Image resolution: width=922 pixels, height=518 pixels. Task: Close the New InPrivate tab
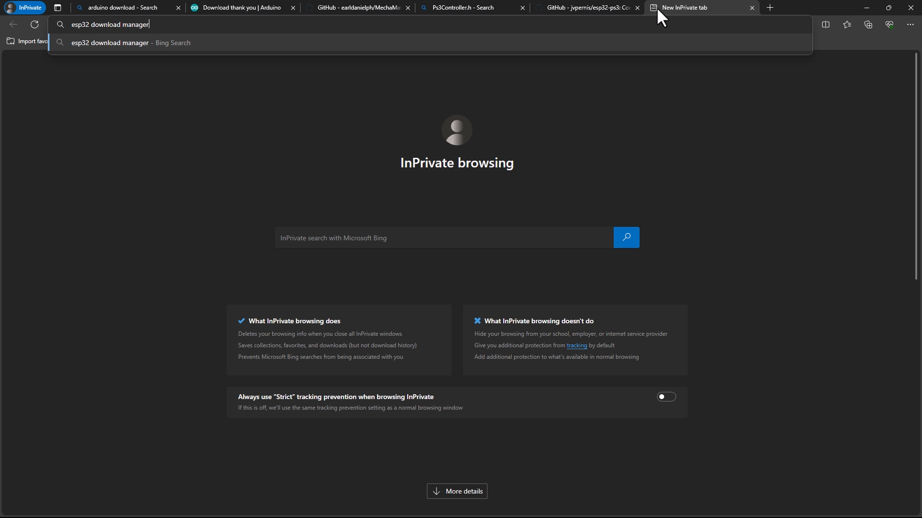752,8
